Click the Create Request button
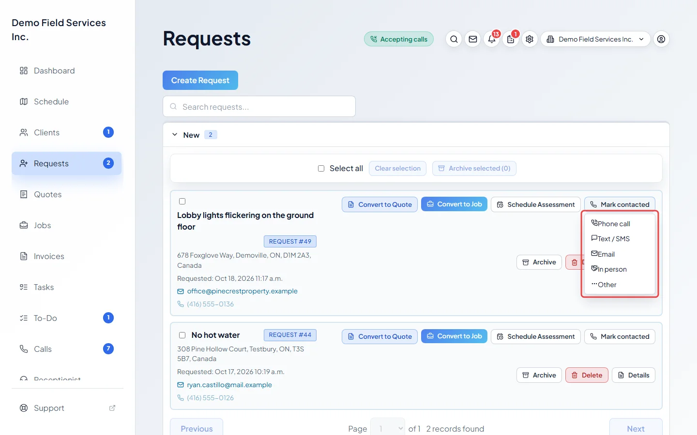 coord(200,80)
